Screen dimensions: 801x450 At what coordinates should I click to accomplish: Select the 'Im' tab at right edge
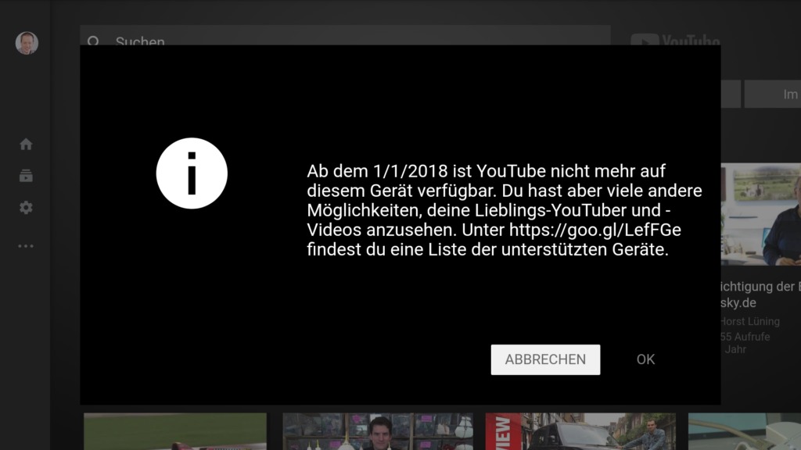coord(773,94)
